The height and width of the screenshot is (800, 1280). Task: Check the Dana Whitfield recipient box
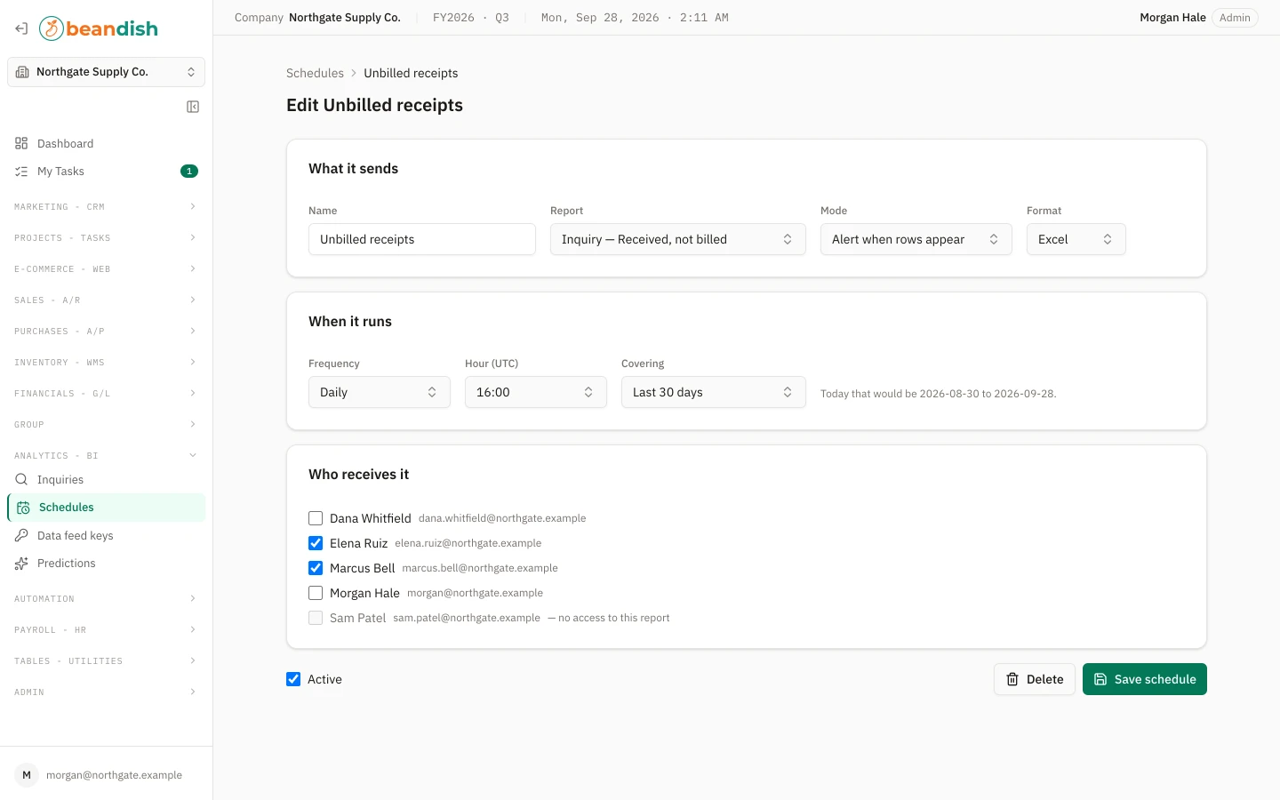pos(316,518)
